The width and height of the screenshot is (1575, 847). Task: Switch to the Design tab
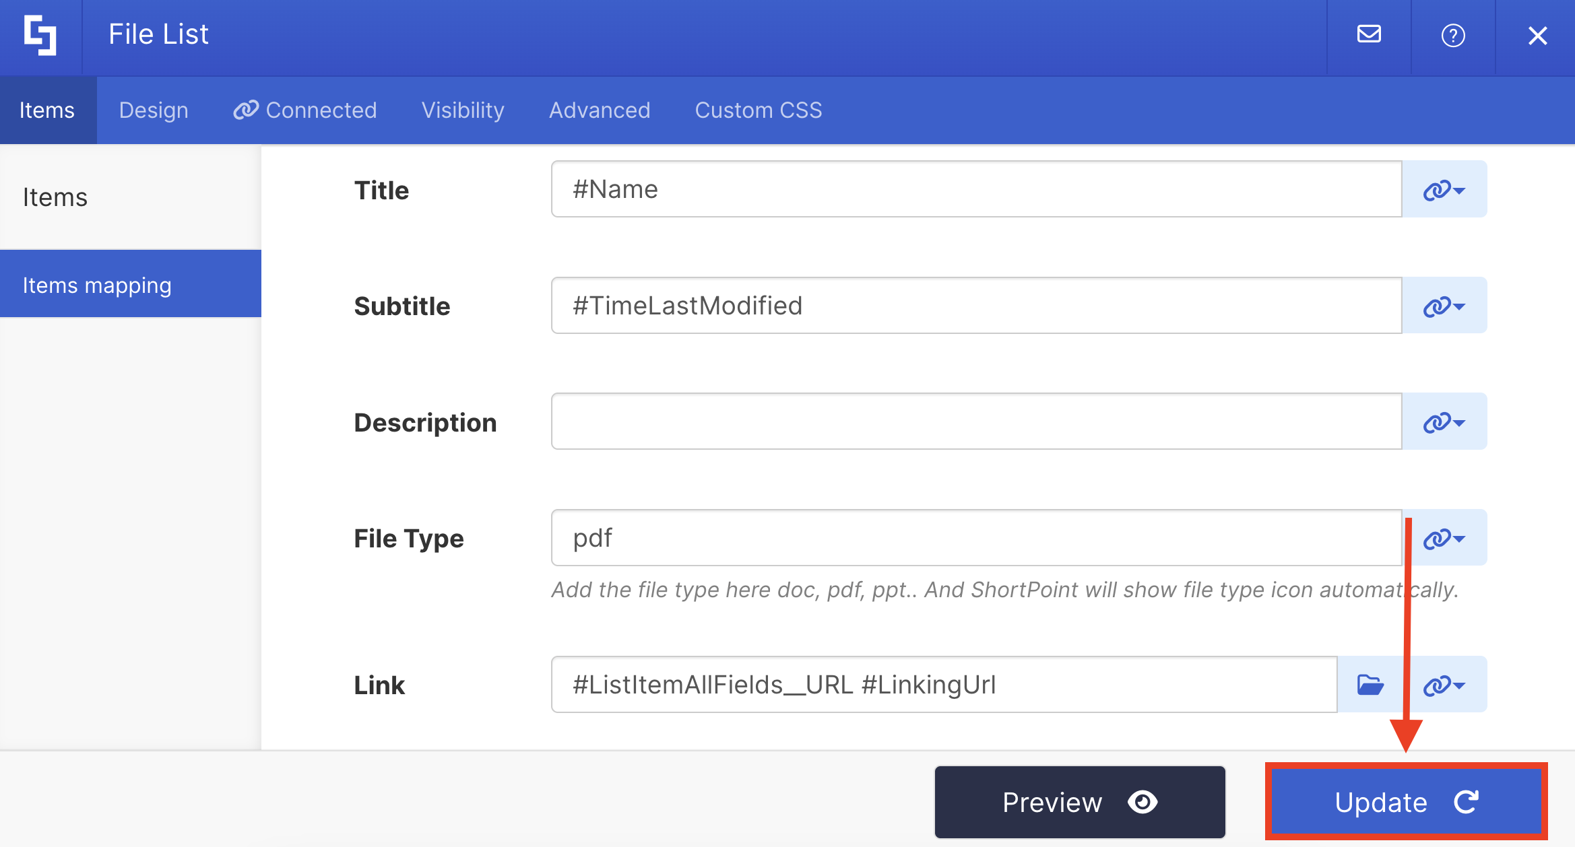pos(154,110)
